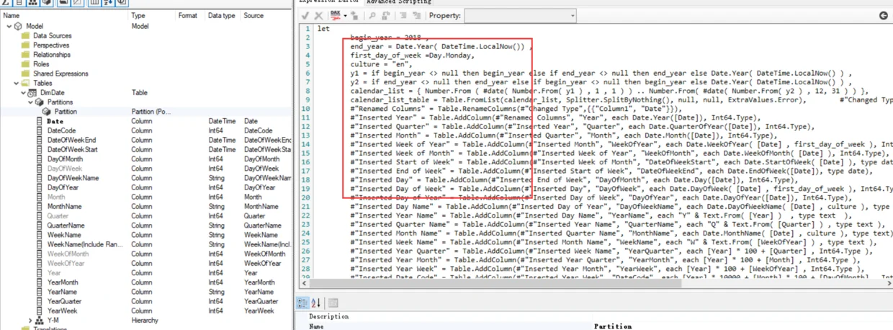Viewport: 893px width, 330px height.
Task: Toggle the show all columns toolbar icon
Action: click(x=94, y=3)
